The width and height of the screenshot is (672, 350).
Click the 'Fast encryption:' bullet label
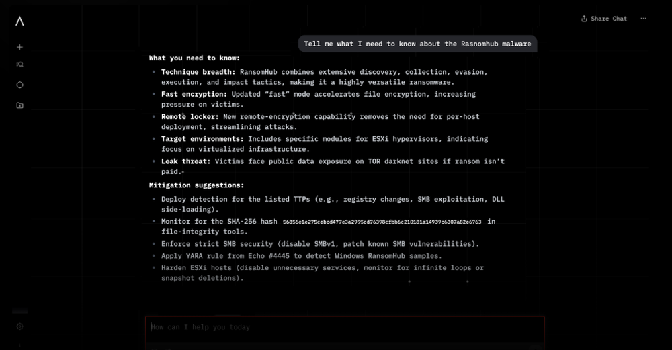click(194, 94)
